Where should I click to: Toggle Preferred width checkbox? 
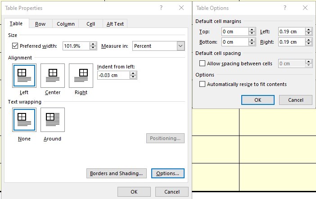[15, 46]
